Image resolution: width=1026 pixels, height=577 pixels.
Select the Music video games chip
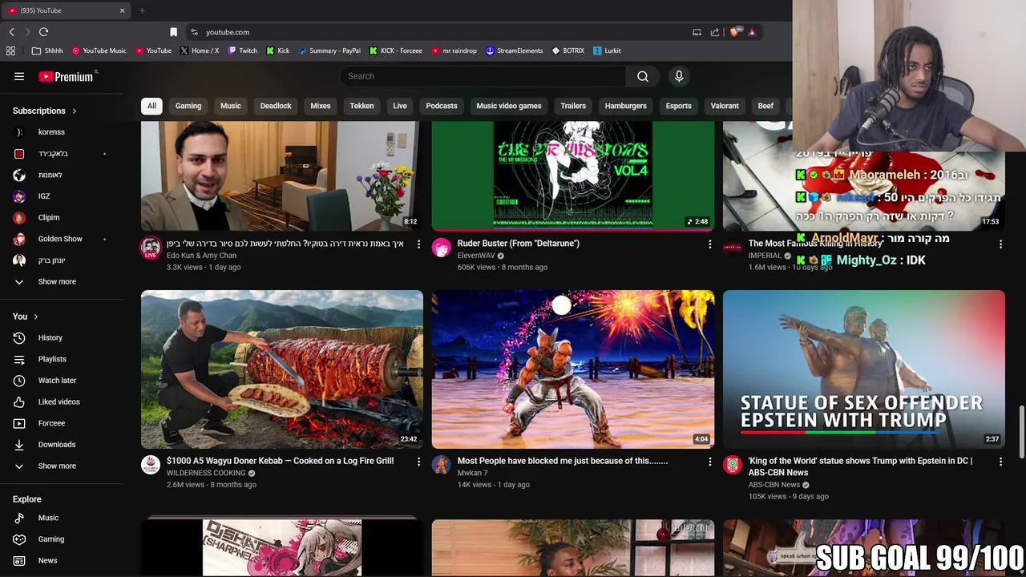click(509, 106)
